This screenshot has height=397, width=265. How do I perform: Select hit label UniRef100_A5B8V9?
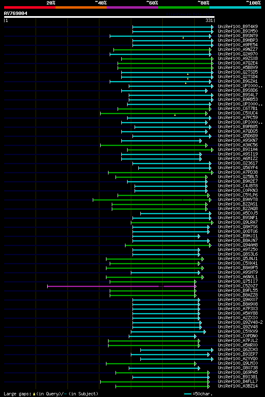point(238,67)
